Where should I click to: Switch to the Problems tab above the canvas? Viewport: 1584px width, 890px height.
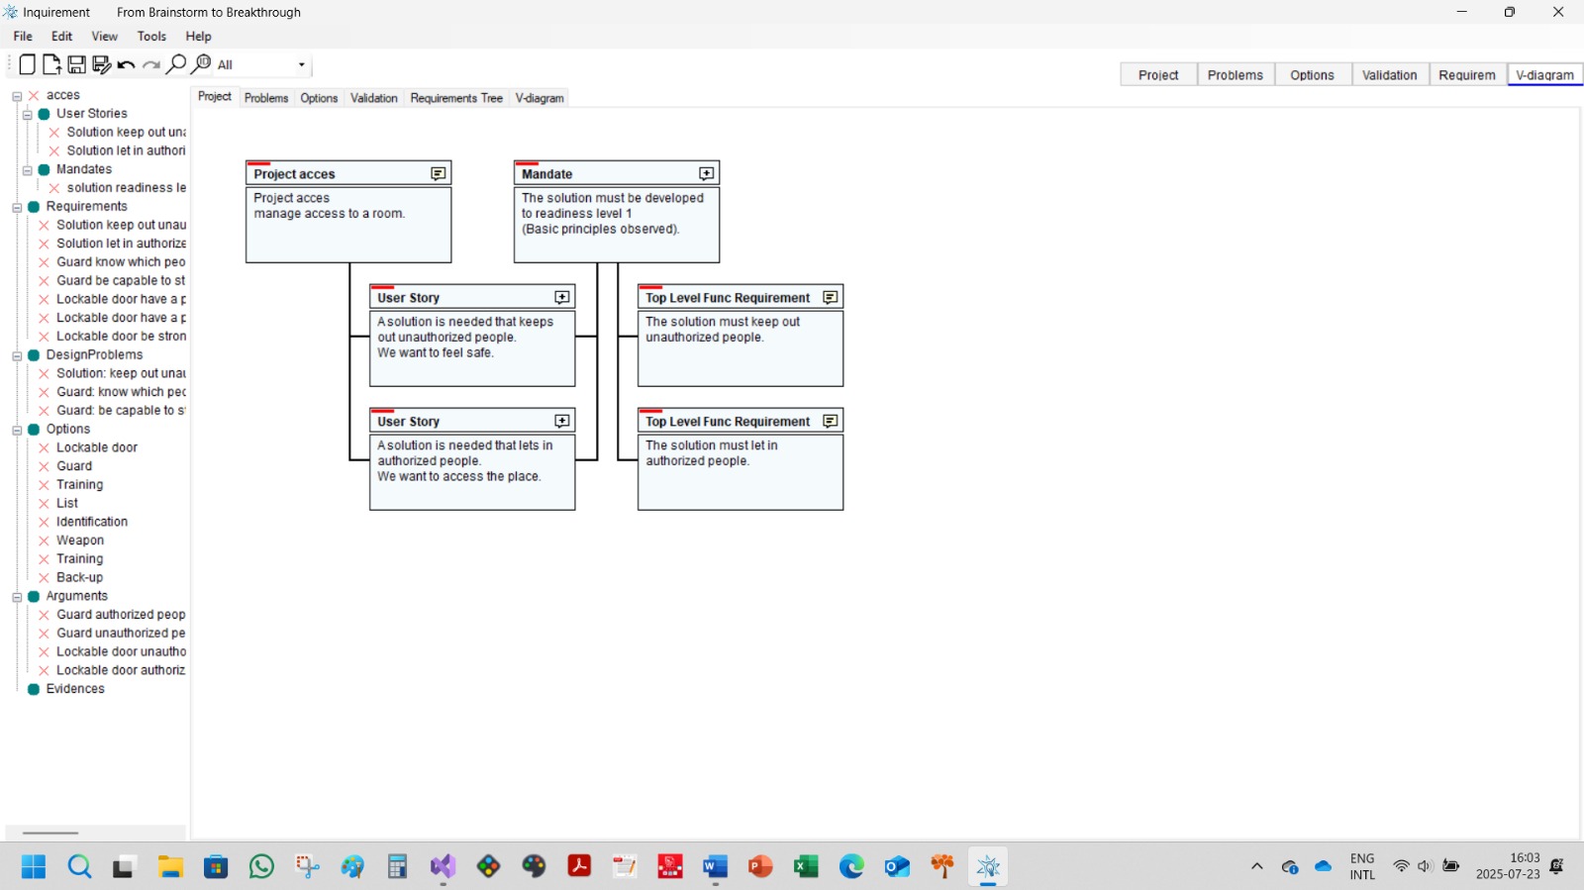(266, 98)
